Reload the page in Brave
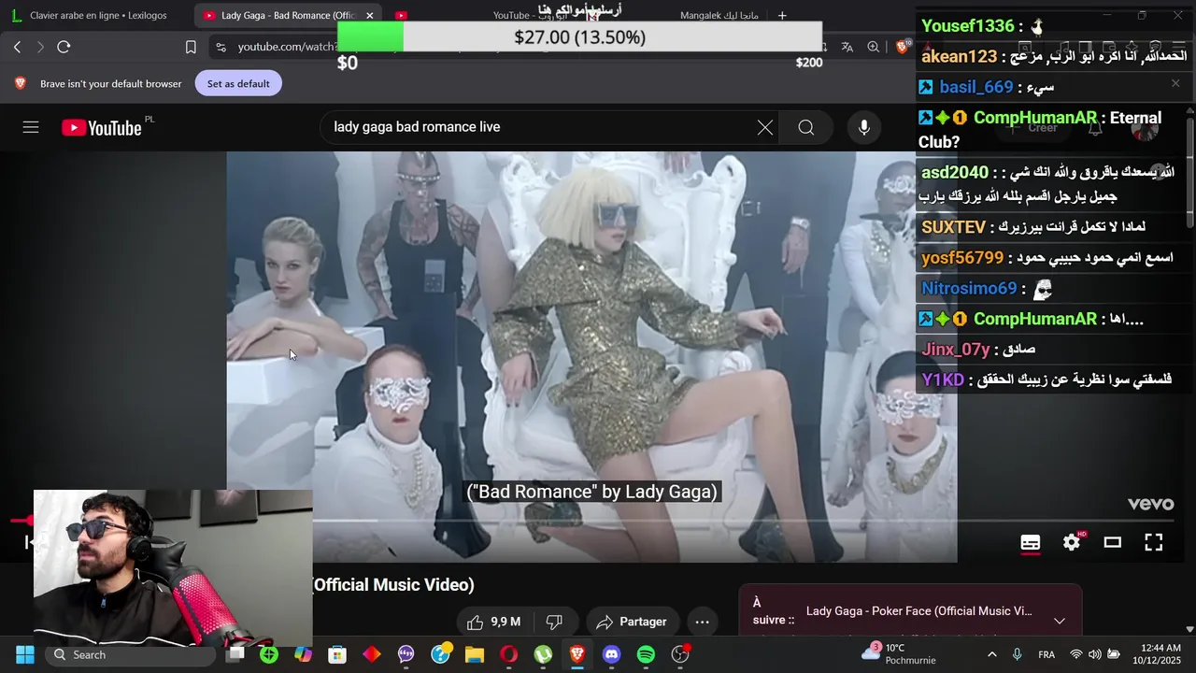Image resolution: width=1196 pixels, height=673 pixels. point(64,47)
